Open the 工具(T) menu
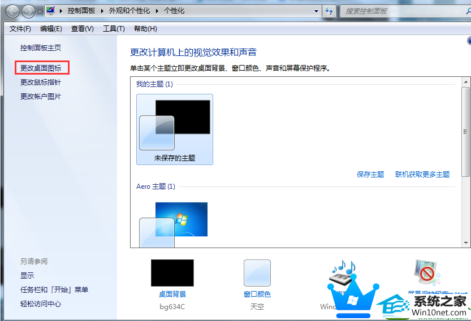Viewport: 471px width, 321px height. tap(114, 29)
